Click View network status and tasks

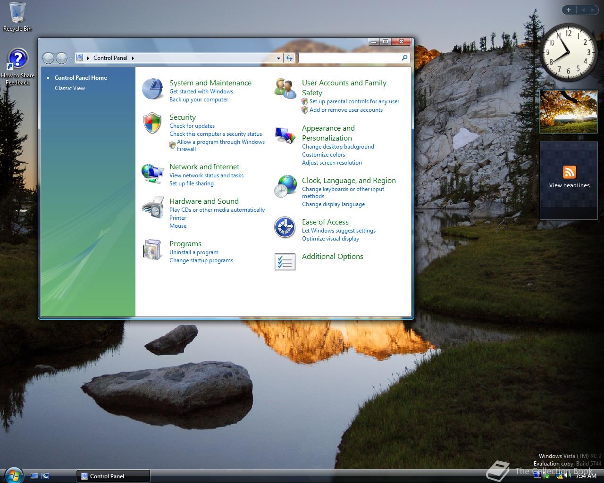[207, 175]
